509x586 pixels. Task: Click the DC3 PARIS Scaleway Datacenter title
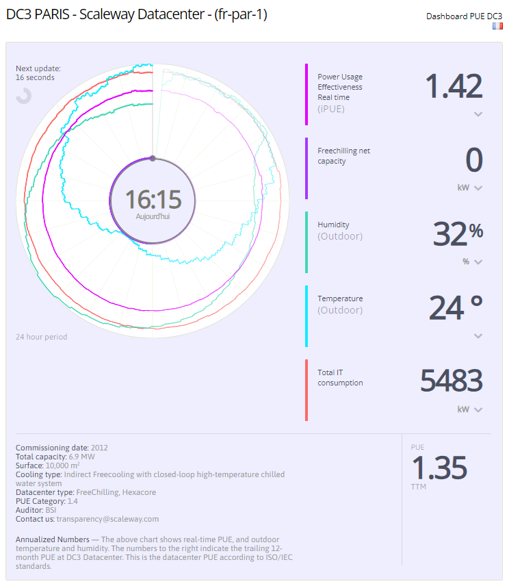pyautogui.click(x=137, y=14)
